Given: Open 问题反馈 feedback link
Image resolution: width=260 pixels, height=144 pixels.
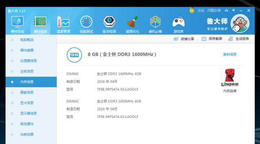Looking at the screenshot, I should 214,10.
